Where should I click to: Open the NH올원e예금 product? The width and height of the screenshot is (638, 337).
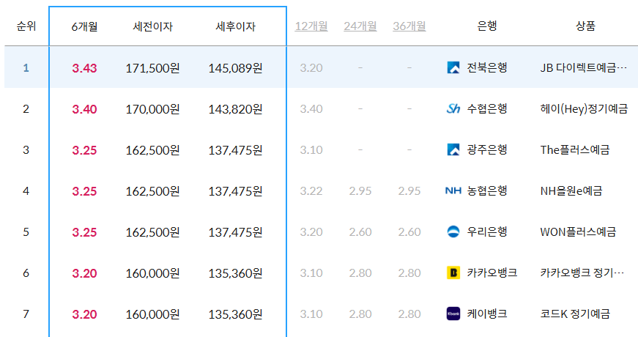tap(571, 191)
